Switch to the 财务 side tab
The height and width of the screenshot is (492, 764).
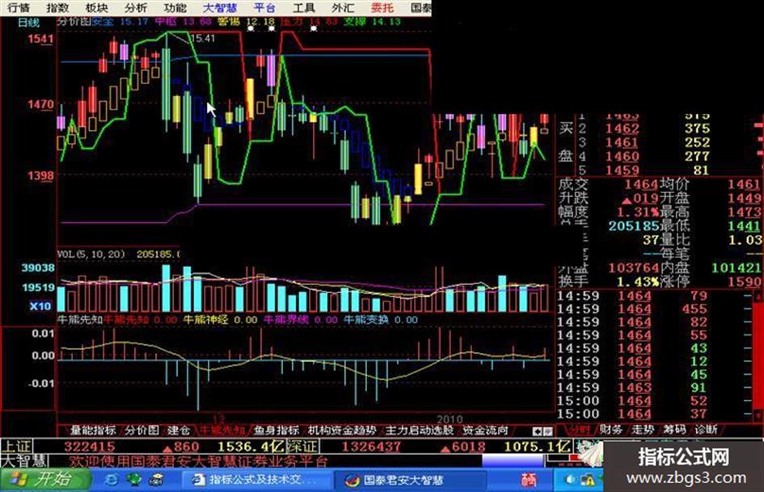point(610,430)
